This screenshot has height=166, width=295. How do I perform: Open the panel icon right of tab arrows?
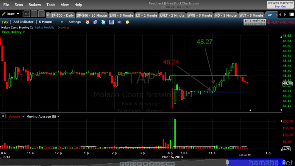pos(291,14)
